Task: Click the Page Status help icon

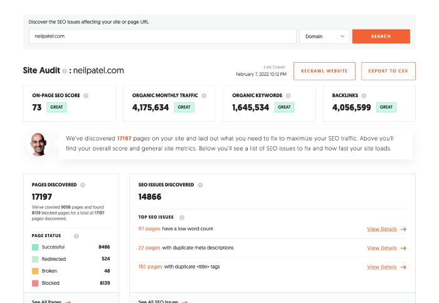Action: [76, 236]
